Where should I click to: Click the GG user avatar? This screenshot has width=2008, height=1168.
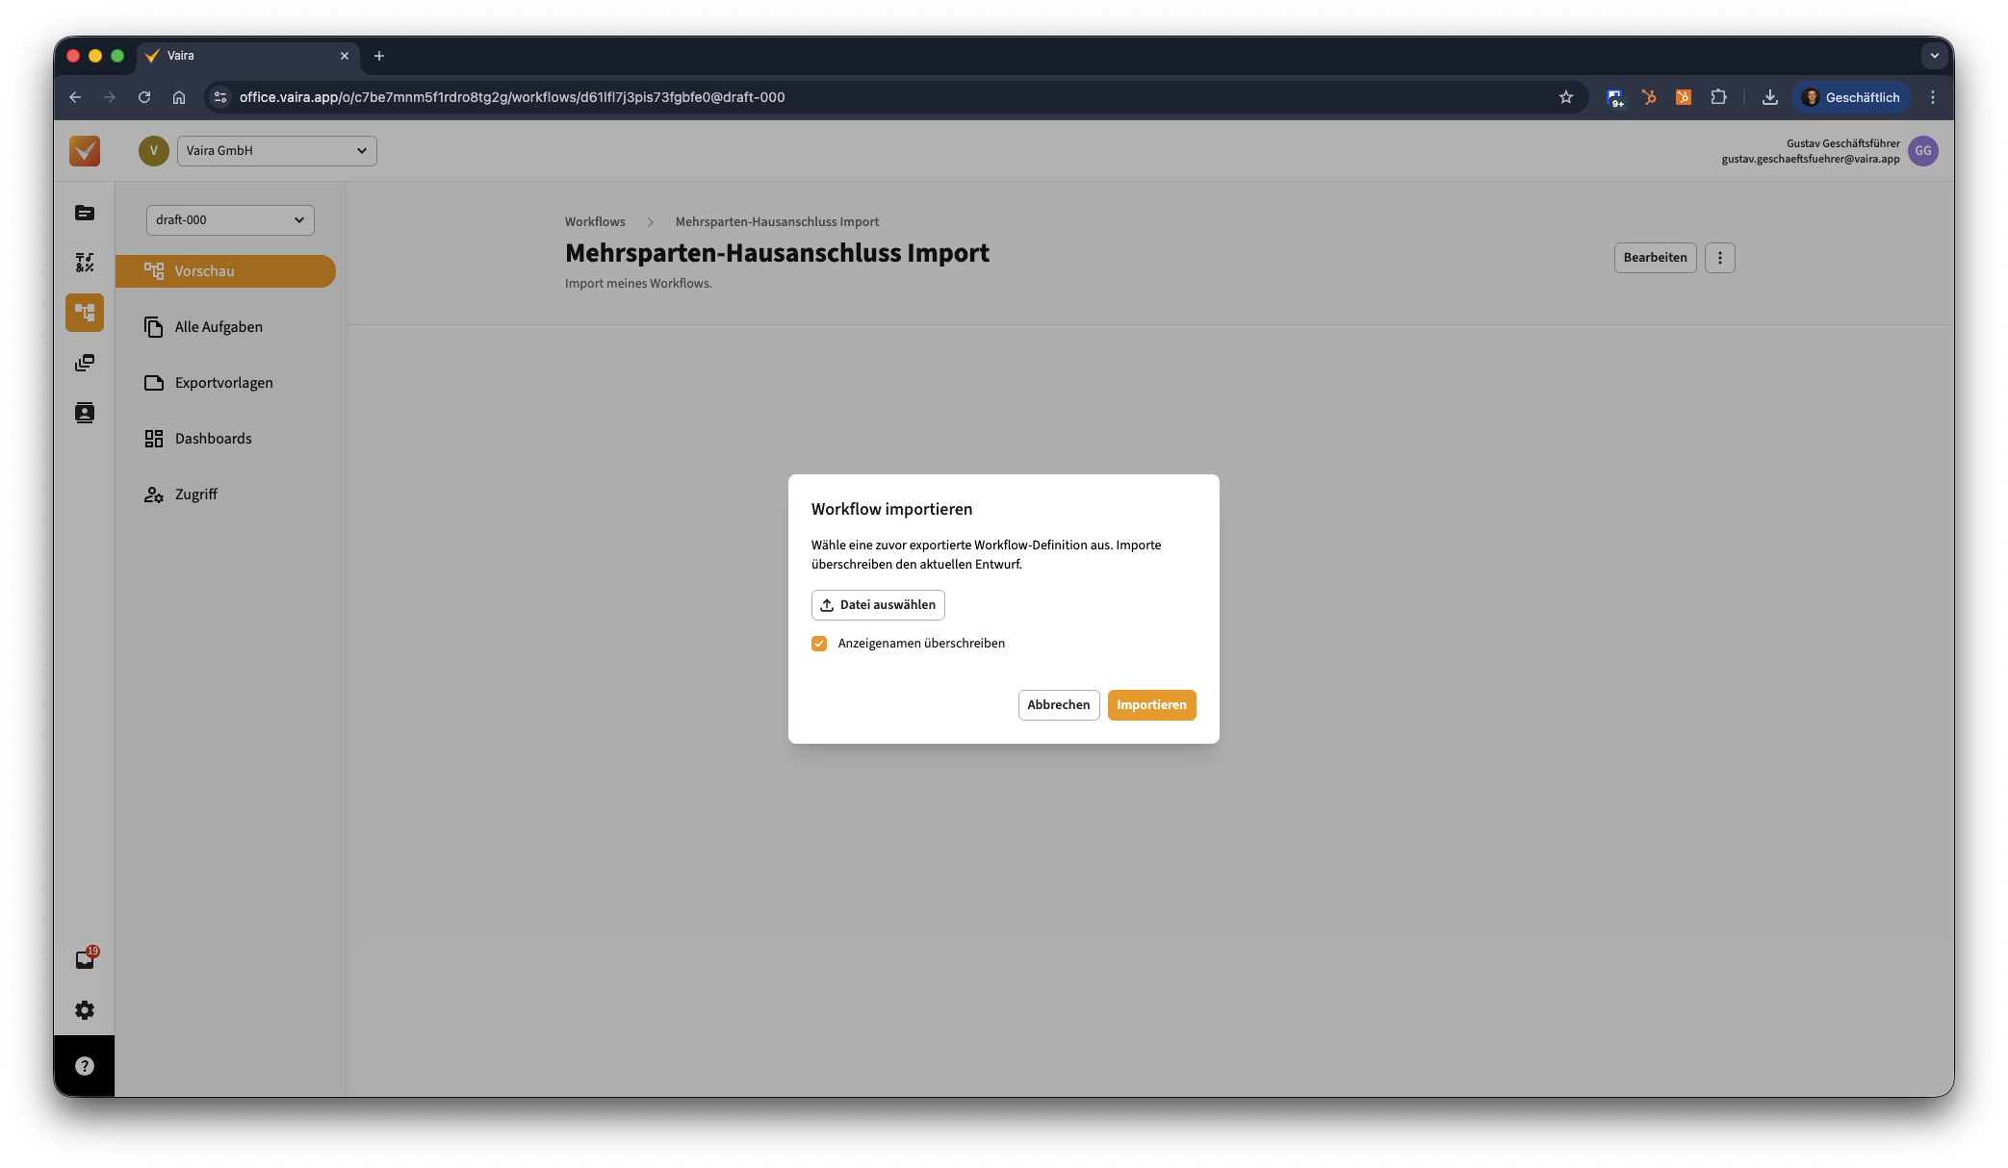[x=1922, y=151]
